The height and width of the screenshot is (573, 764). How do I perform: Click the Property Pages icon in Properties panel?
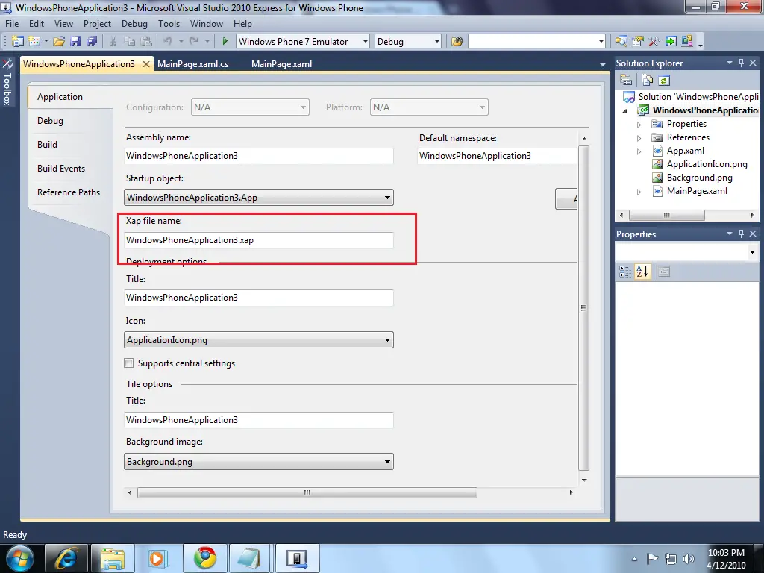663,272
